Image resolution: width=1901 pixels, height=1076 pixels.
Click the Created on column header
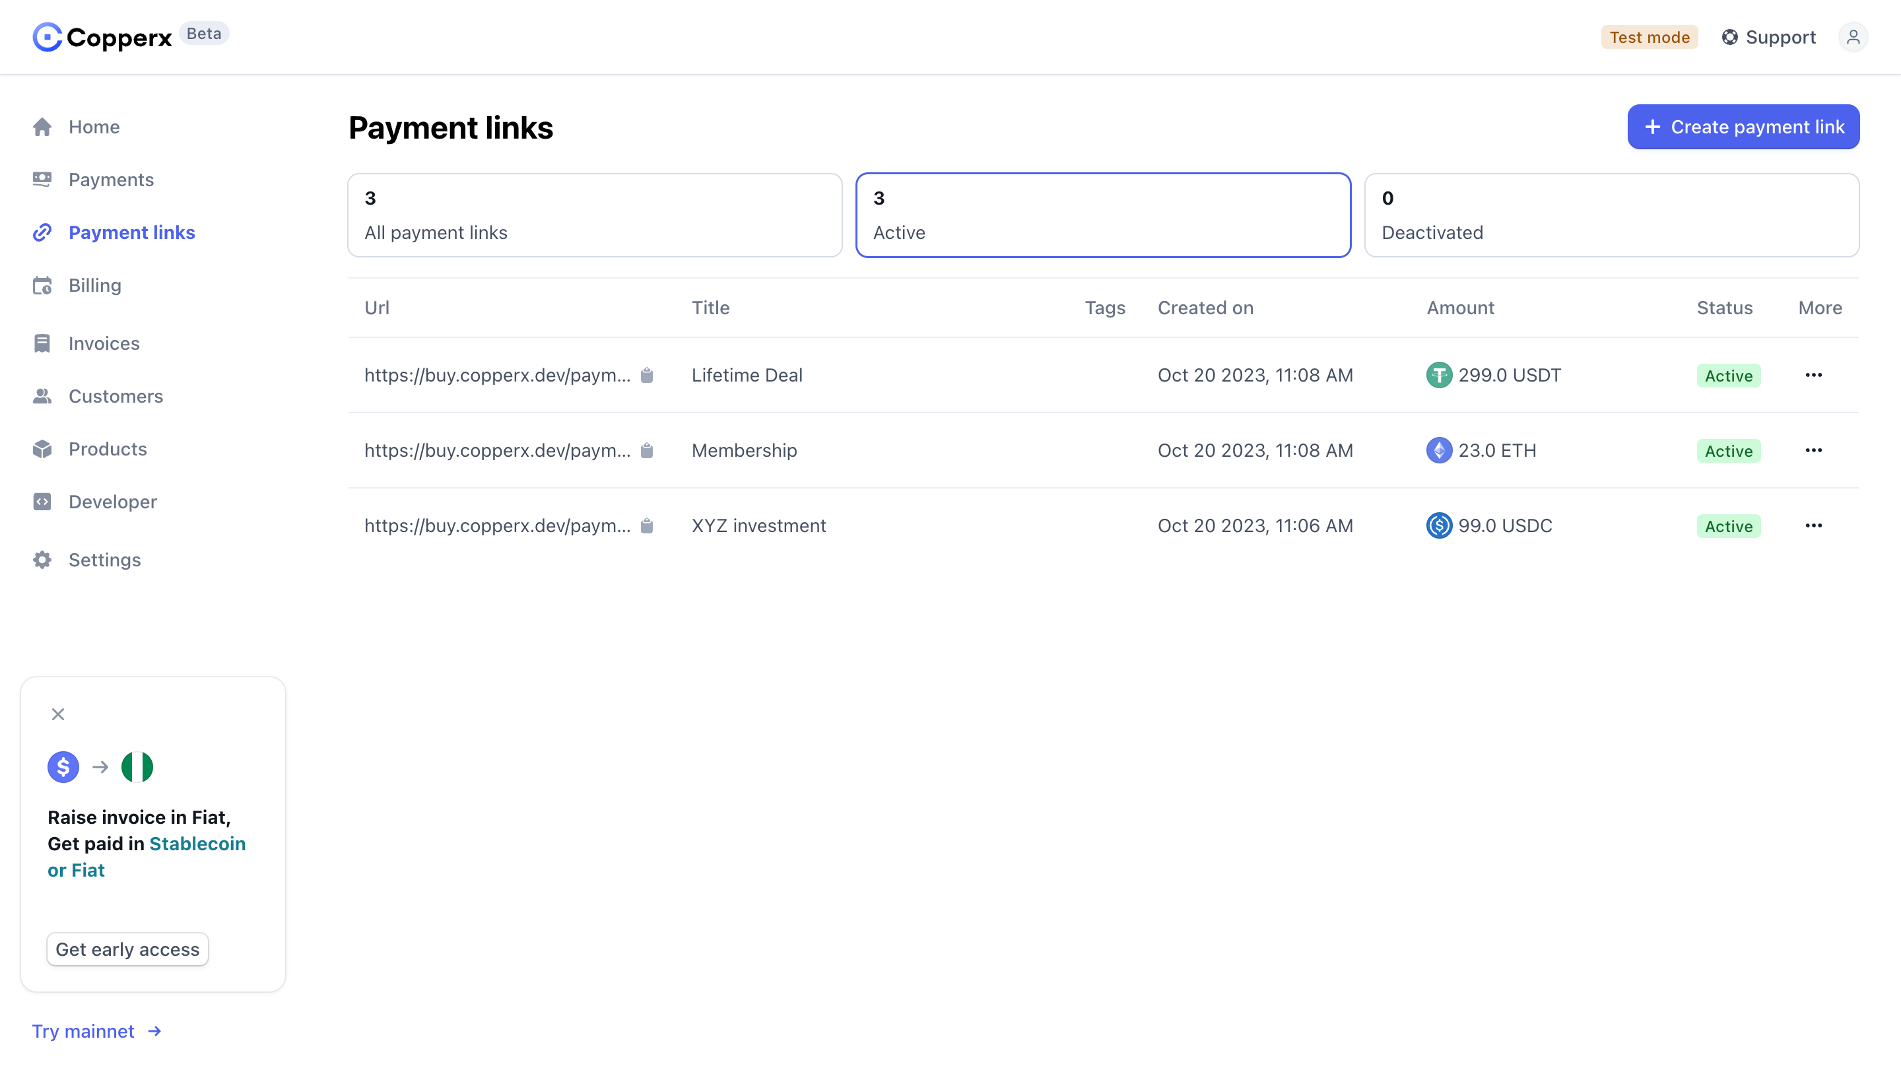1205,308
